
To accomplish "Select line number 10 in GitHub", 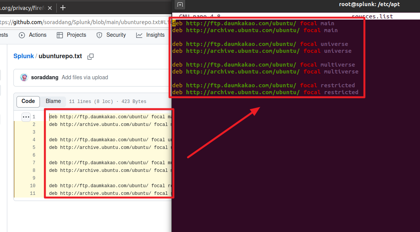I will tap(33, 186).
